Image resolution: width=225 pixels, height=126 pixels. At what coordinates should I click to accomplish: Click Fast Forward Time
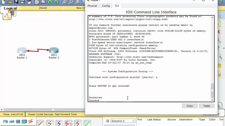pyautogui.click(x=66, y=114)
